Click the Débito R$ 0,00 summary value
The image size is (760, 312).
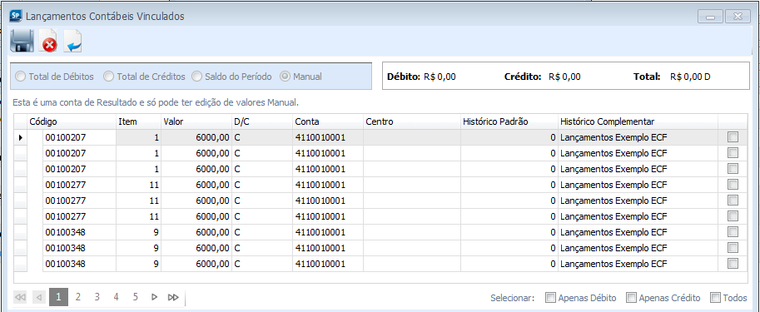[440, 77]
